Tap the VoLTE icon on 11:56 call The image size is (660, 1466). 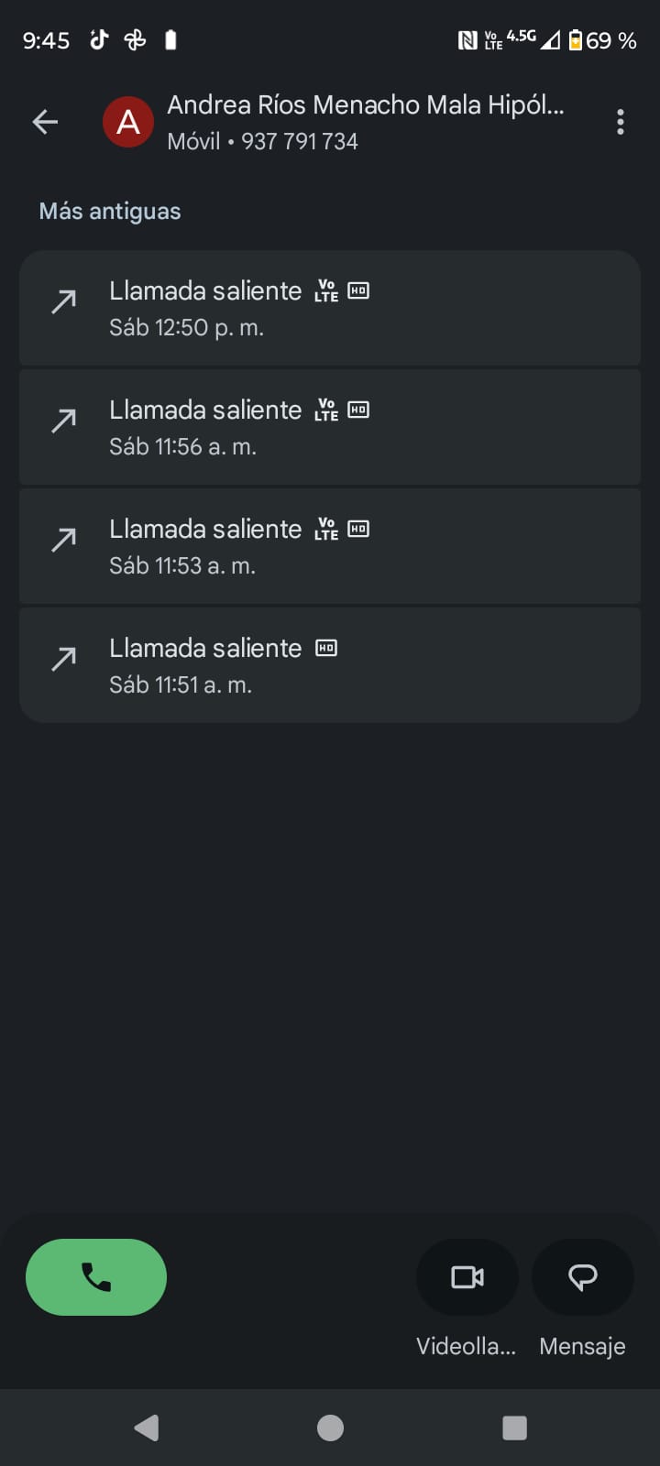tap(326, 410)
